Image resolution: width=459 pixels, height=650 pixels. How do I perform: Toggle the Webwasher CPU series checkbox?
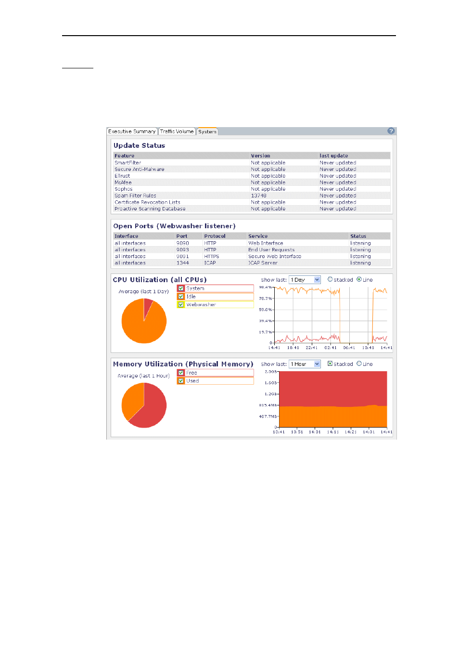[x=181, y=305]
